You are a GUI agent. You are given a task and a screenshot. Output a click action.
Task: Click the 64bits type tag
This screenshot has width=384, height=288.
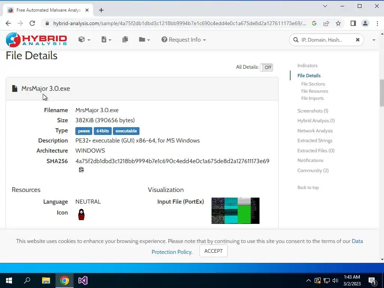[x=103, y=131]
